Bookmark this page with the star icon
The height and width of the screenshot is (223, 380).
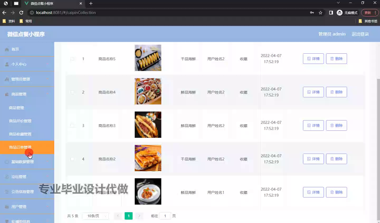click(320, 13)
